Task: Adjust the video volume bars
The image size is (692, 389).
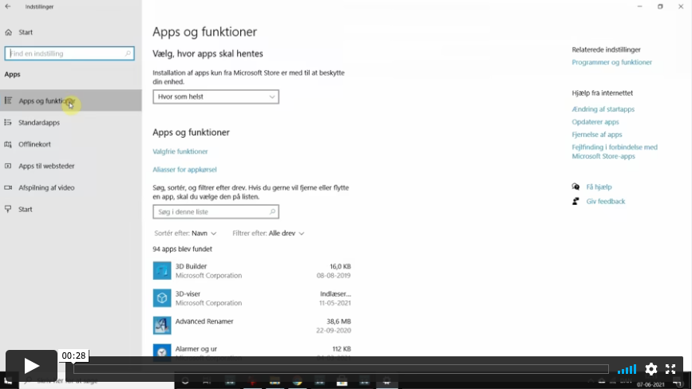Action: coord(627,369)
